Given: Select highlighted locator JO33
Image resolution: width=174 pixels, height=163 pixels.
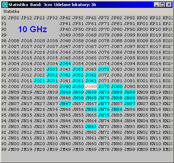Looking at the screenshot, I should (x=52, y=69).
